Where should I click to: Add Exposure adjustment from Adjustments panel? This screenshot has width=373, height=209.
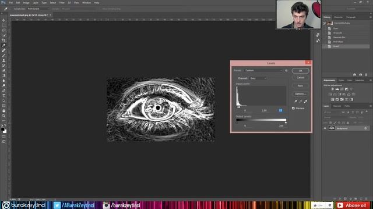tap(347, 89)
